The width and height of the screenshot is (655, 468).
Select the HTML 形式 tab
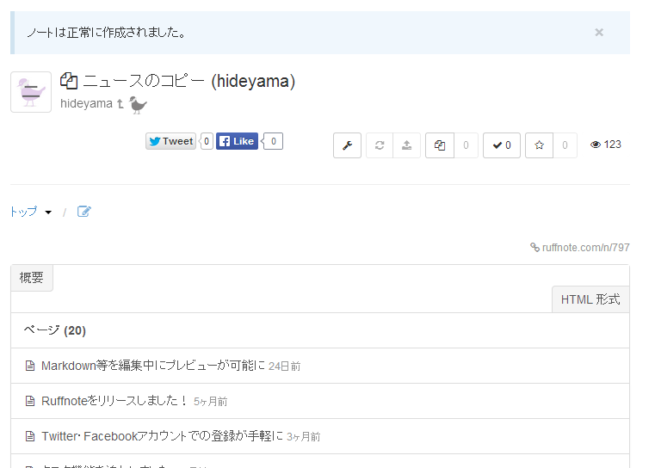(590, 299)
